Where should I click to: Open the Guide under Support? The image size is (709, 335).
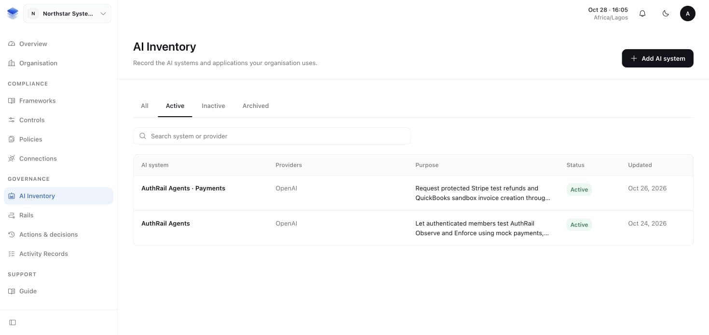[x=58, y=291]
